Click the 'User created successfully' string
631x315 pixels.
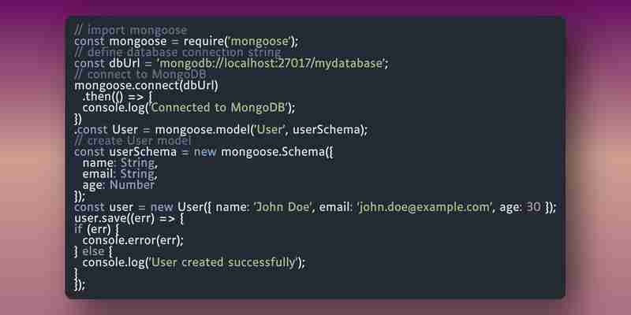tap(223, 262)
